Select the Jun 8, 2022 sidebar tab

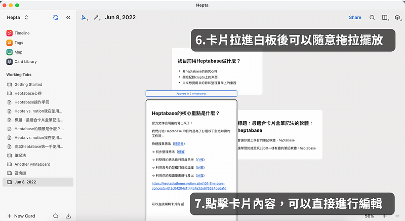(x=38, y=182)
